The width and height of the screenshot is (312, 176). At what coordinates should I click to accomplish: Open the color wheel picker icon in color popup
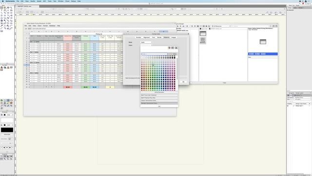coord(169,48)
